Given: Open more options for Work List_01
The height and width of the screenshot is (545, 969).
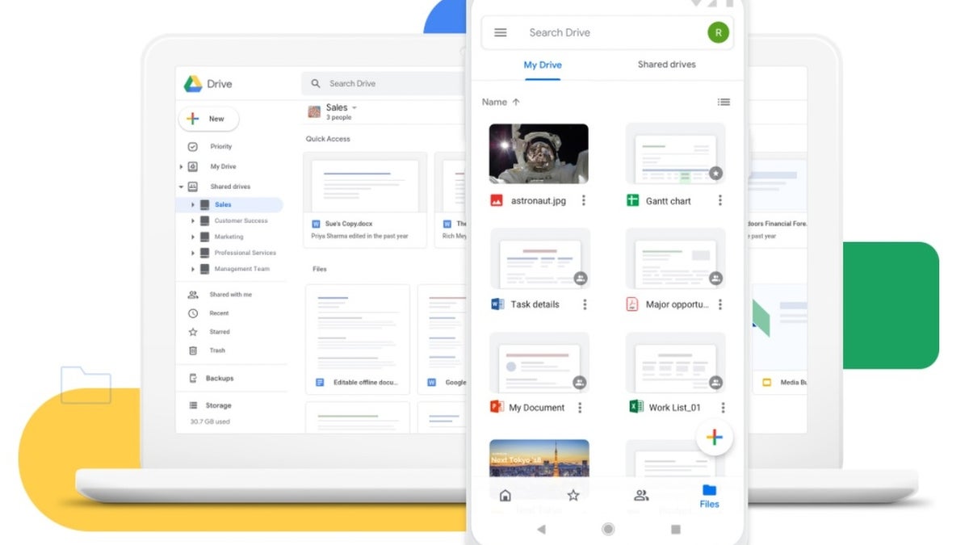Looking at the screenshot, I should pos(723,408).
